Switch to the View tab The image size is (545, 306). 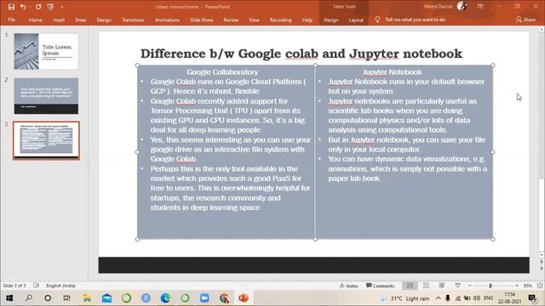(x=254, y=20)
